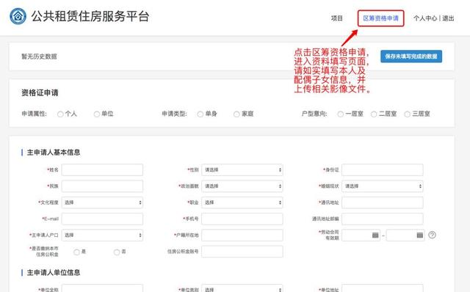Click the 保存未填写完成的数据 button
The width and height of the screenshot is (470, 292).
tap(411, 56)
